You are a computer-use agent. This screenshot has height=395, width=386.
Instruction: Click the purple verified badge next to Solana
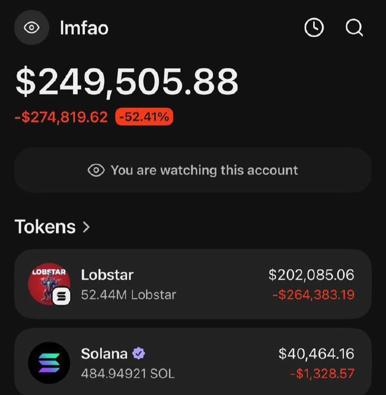pyautogui.click(x=138, y=354)
